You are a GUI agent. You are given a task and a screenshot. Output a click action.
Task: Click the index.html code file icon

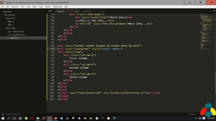coord(8,38)
